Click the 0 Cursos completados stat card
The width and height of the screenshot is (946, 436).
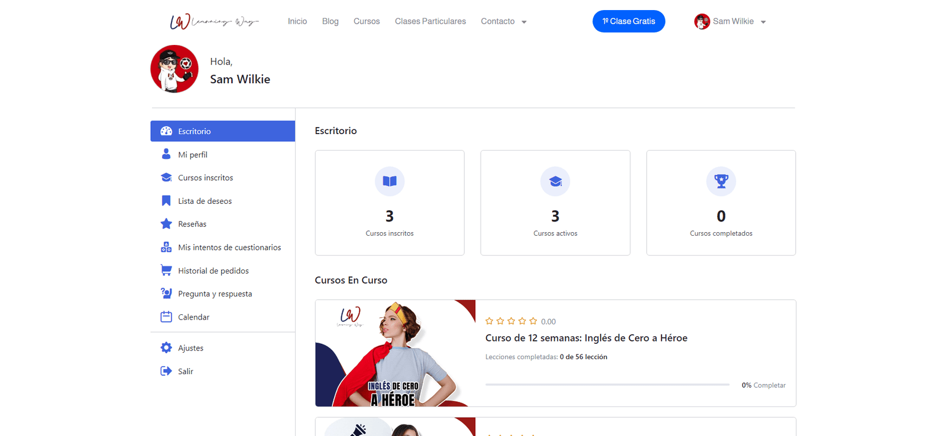[721, 203]
